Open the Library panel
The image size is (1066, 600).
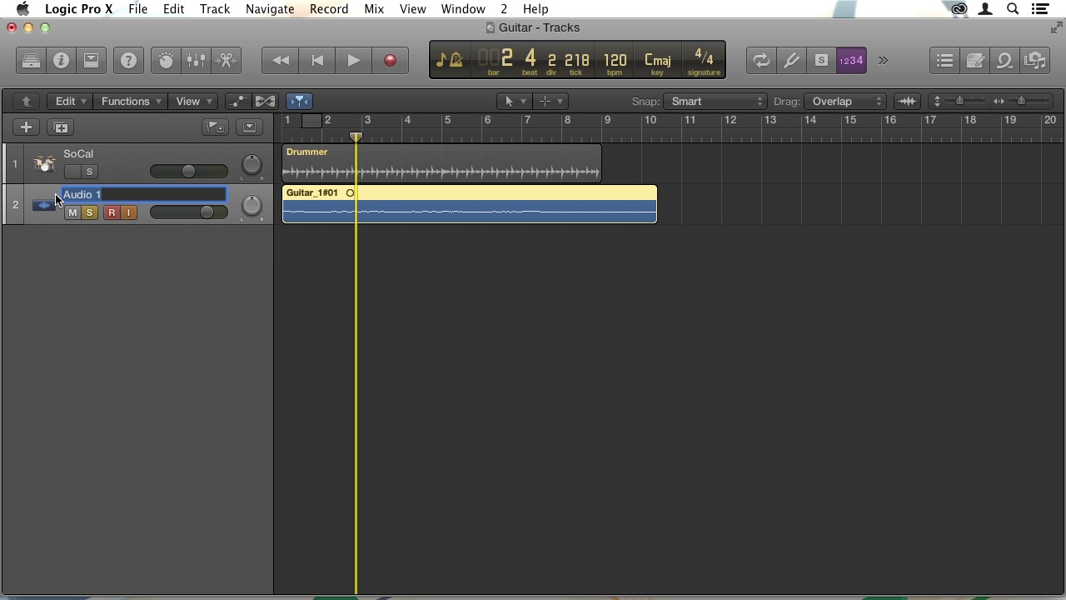tap(31, 61)
